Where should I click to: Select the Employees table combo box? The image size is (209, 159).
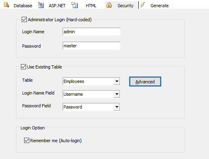[91, 81]
